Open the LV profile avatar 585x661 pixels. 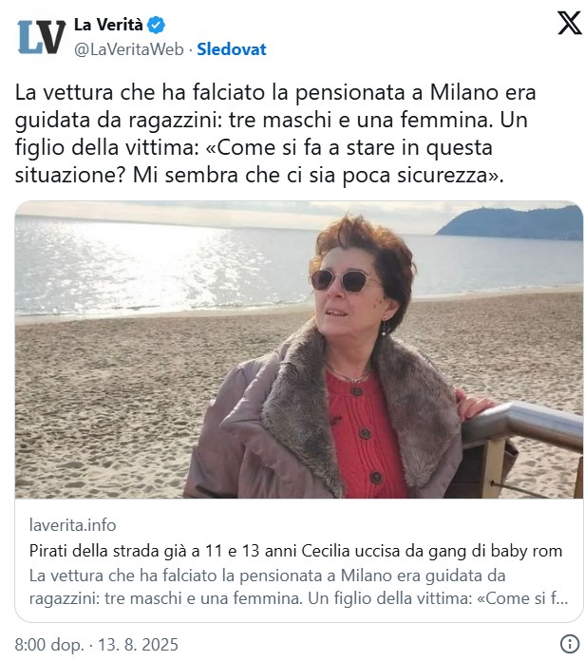pyautogui.click(x=41, y=37)
